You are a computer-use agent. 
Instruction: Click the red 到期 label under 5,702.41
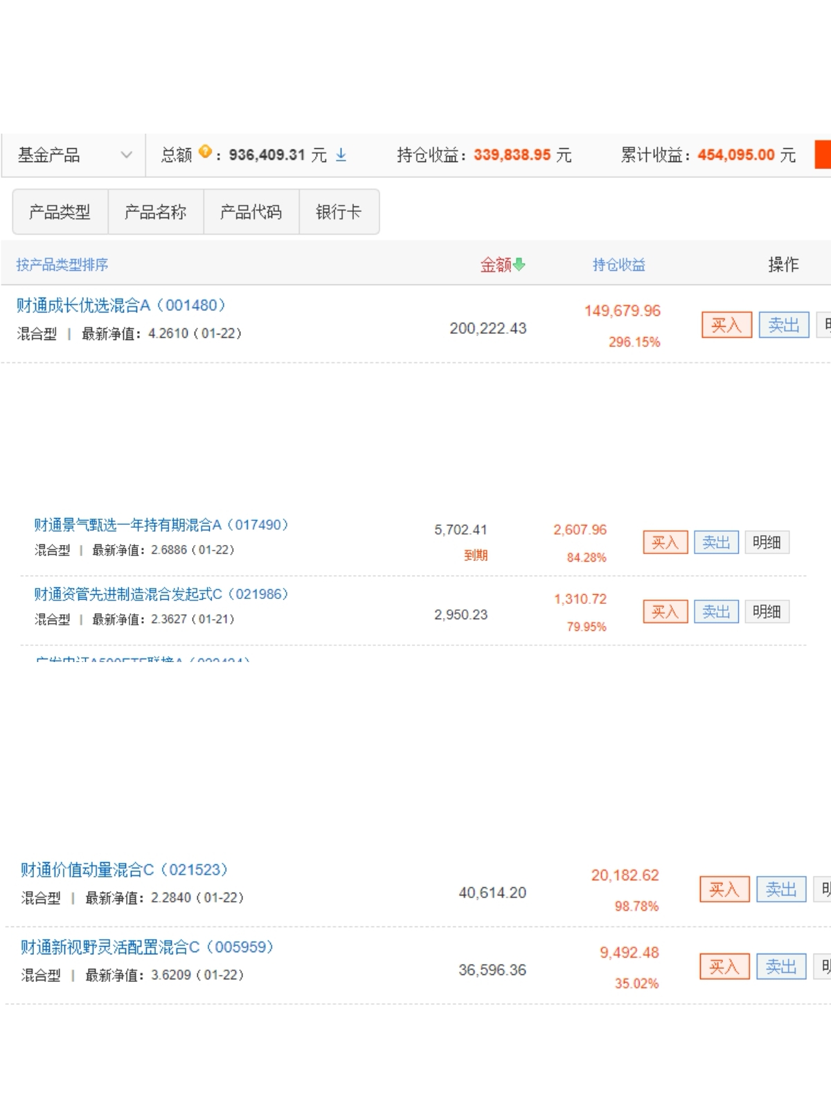[476, 555]
